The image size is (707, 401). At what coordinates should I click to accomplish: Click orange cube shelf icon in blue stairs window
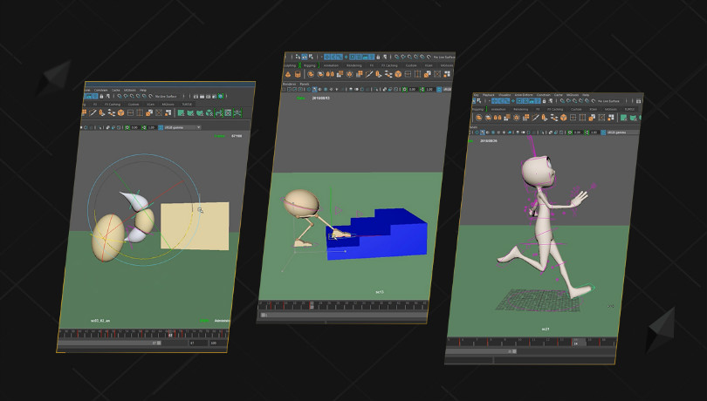tap(398, 74)
